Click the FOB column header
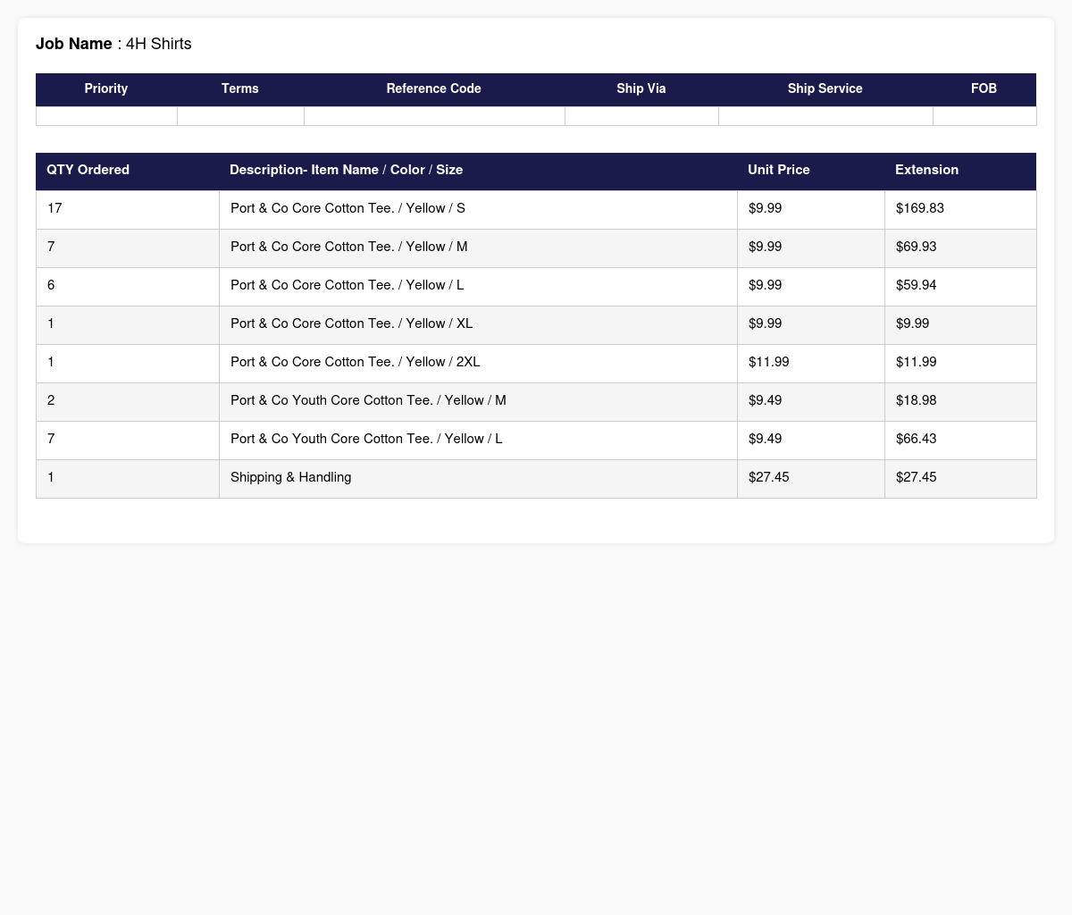 click(984, 89)
